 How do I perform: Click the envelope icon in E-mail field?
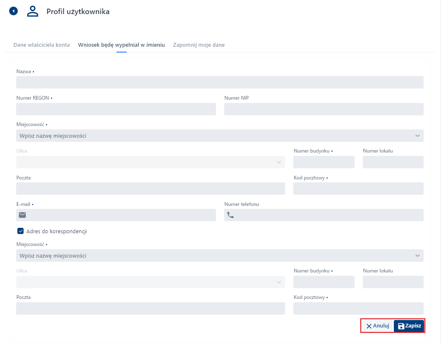22,215
